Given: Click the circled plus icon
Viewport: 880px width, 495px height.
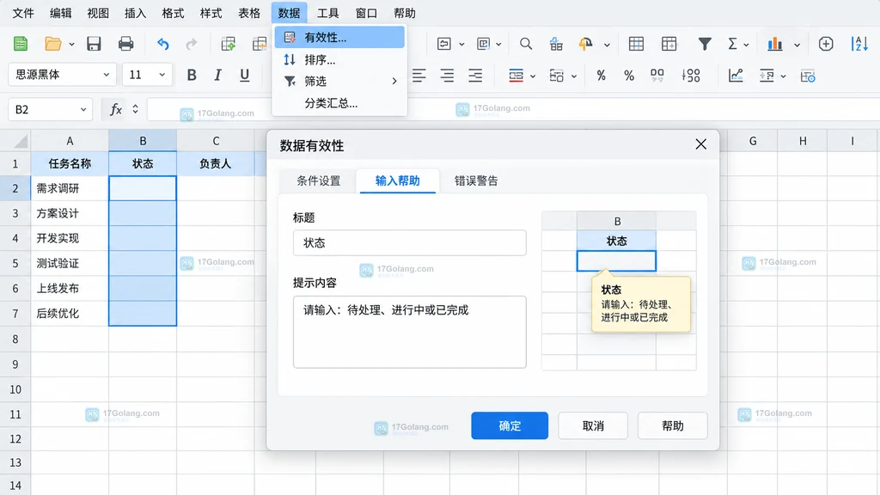Looking at the screenshot, I should [x=826, y=44].
